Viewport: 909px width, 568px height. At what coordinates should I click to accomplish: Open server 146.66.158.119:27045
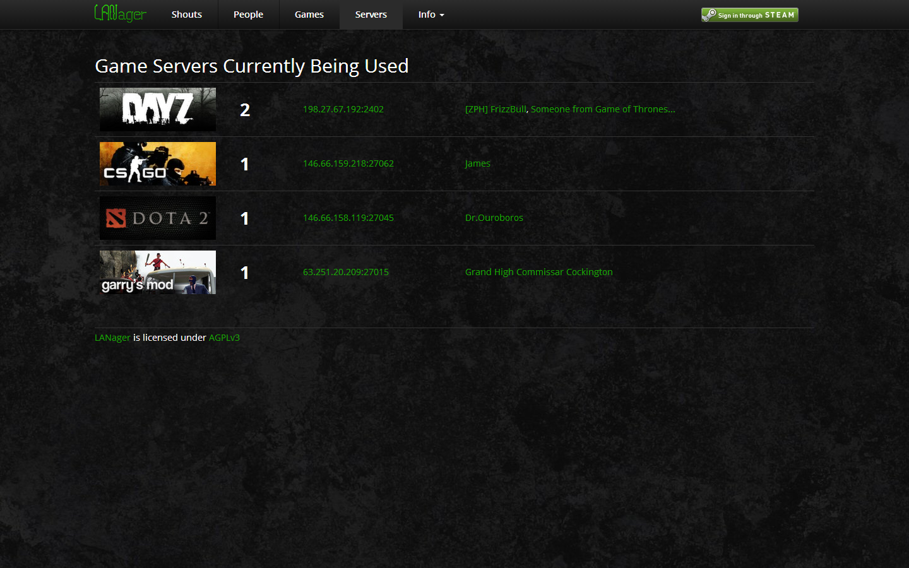tap(348, 218)
